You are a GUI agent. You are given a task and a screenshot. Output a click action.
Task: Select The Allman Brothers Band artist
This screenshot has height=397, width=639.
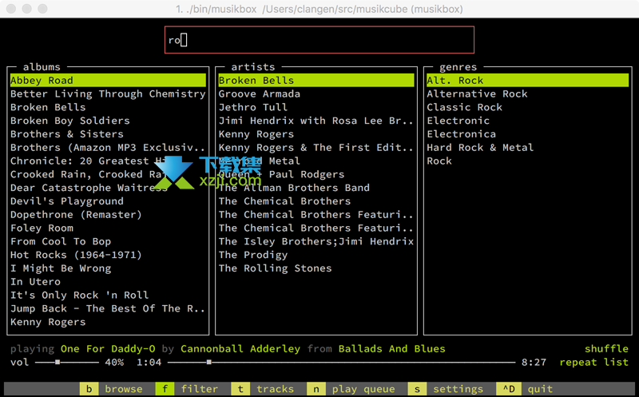(316, 188)
